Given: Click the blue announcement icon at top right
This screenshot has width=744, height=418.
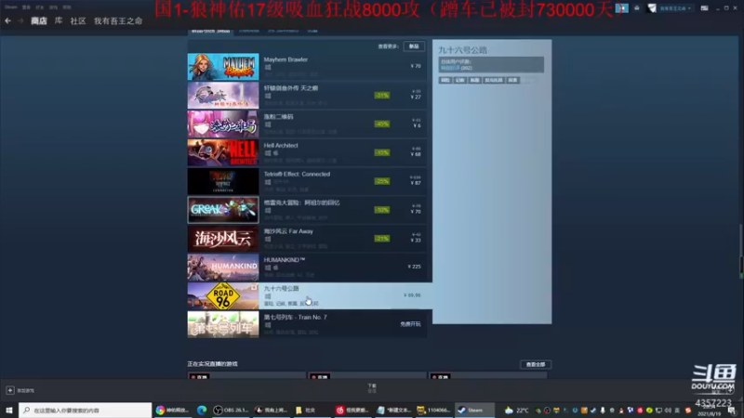Looking at the screenshot, I should [621, 8].
